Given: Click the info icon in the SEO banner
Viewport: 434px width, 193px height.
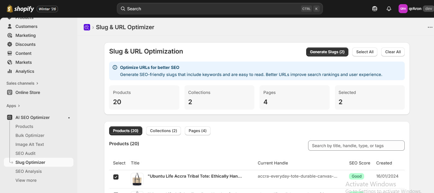Looking at the screenshot, I should [115, 67].
